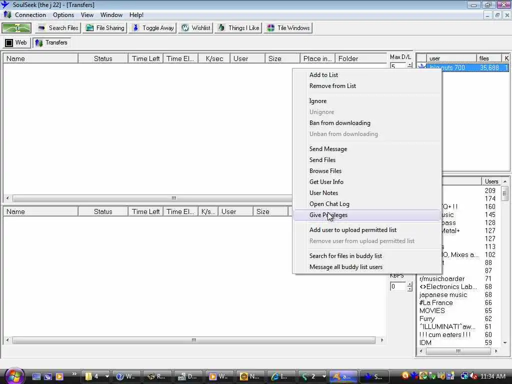Click Tile Windows button

pos(288,28)
